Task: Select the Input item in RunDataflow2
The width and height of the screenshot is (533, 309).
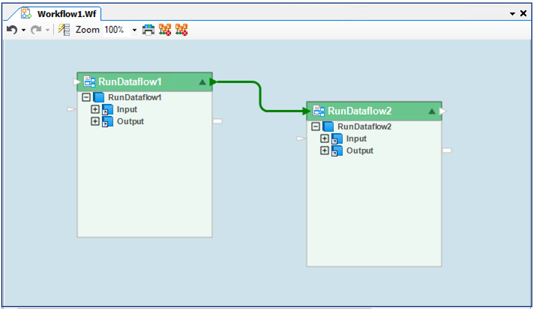Action: [x=356, y=139]
